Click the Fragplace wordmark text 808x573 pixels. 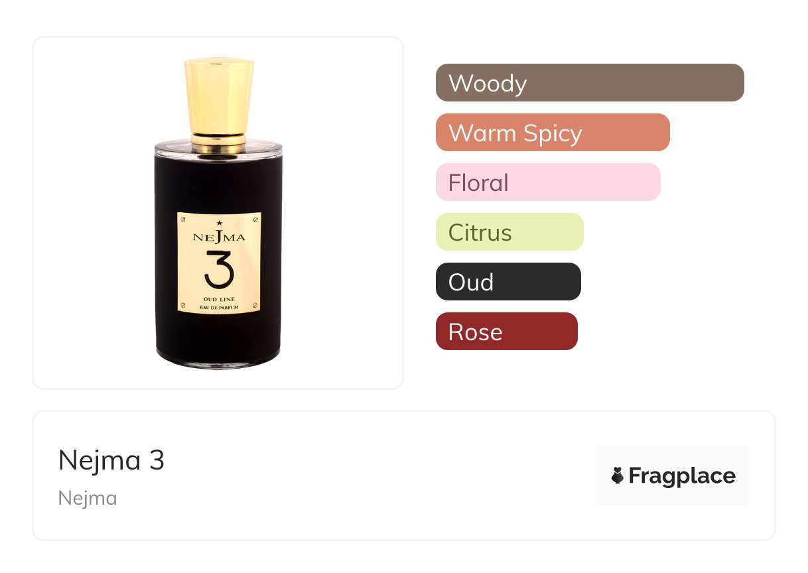point(682,476)
